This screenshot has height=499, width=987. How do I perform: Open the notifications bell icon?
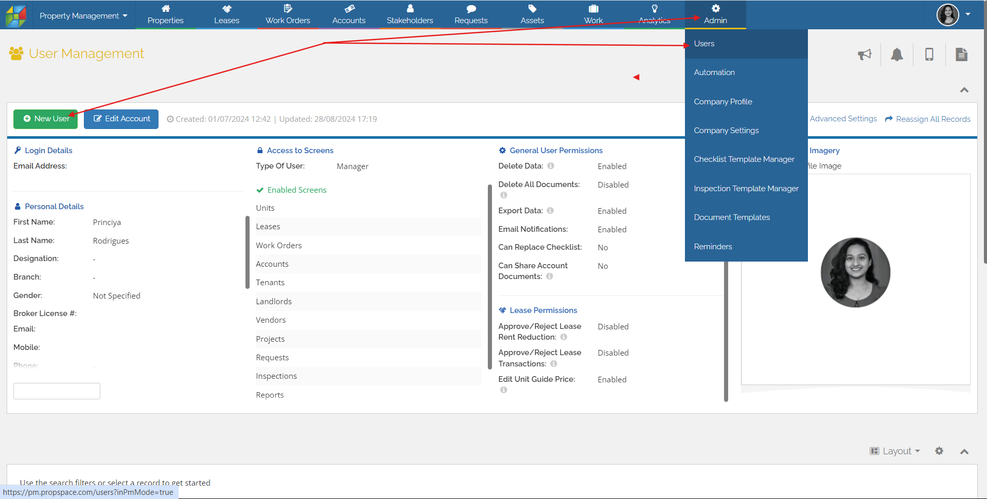pyautogui.click(x=897, y=54)
